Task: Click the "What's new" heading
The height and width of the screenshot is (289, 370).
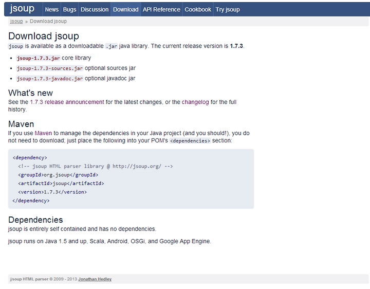Action: click(x=30, y=93)
